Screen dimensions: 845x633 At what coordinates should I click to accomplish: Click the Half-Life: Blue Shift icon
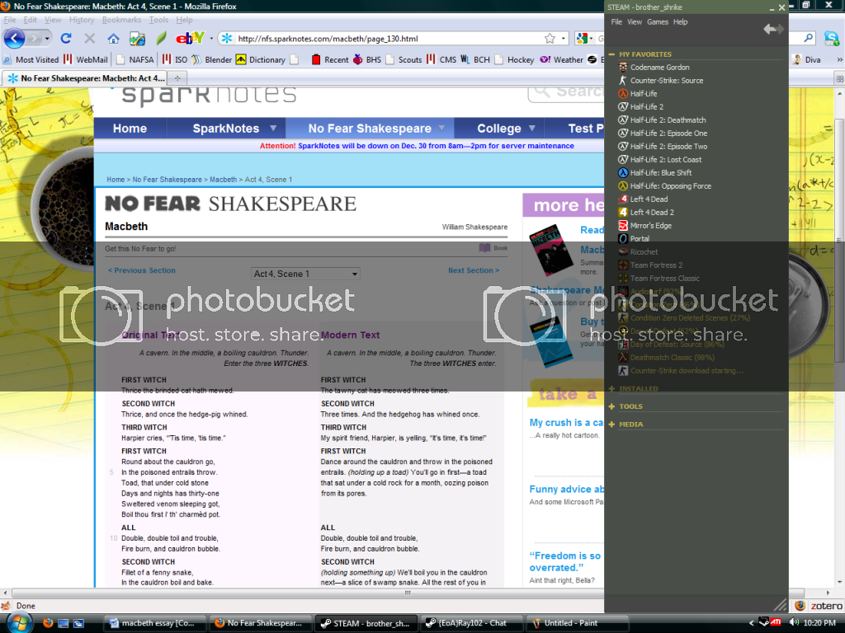tap(623, 173)
